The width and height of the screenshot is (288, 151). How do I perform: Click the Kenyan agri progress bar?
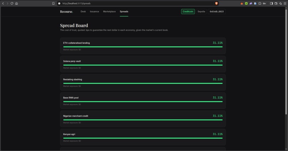coord(143,138)
